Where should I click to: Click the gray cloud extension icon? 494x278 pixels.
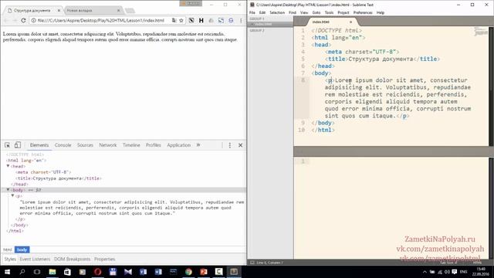click(x=211, y=21)
